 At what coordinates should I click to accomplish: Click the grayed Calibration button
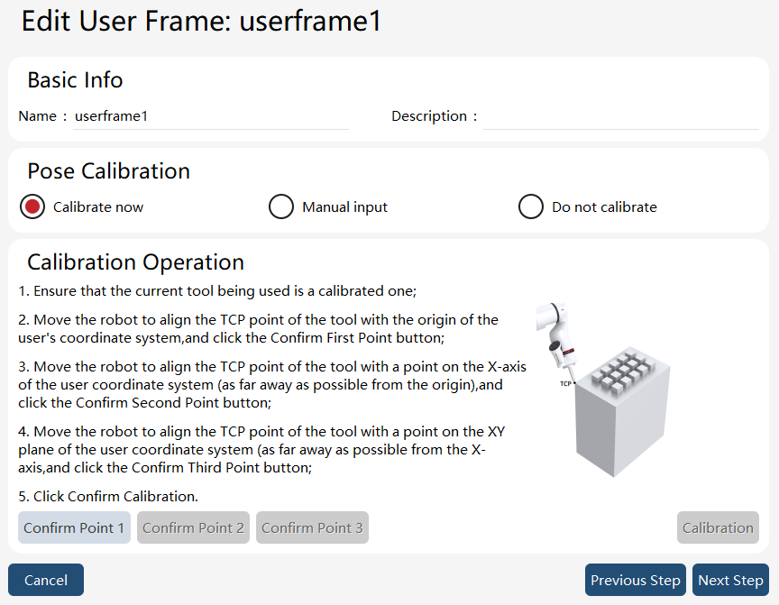718,527
